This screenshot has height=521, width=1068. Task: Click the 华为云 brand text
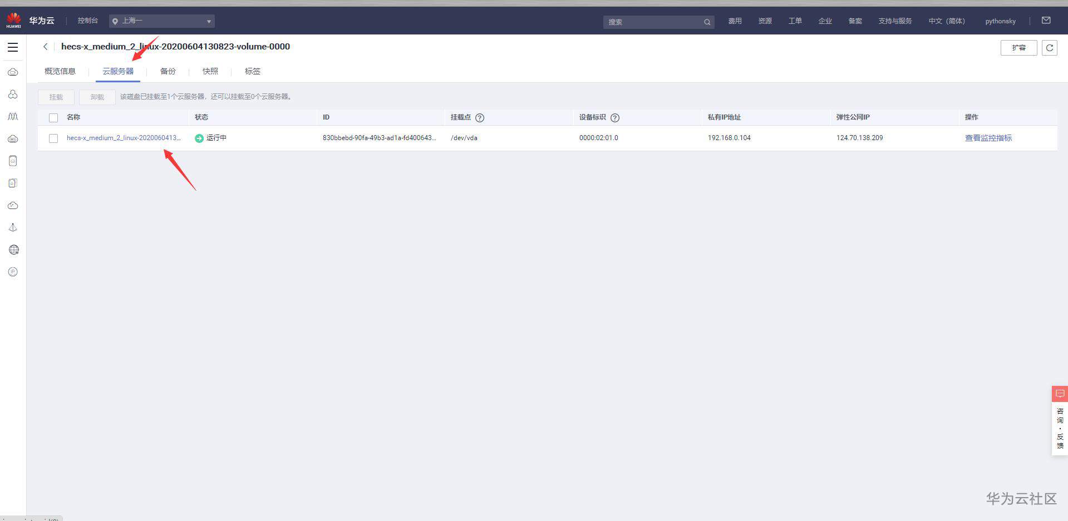point(42,21)
